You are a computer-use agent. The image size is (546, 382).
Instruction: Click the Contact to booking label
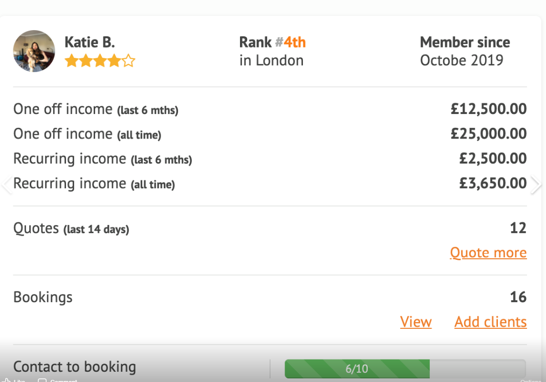pyautogui.click(x=75, y=367)
